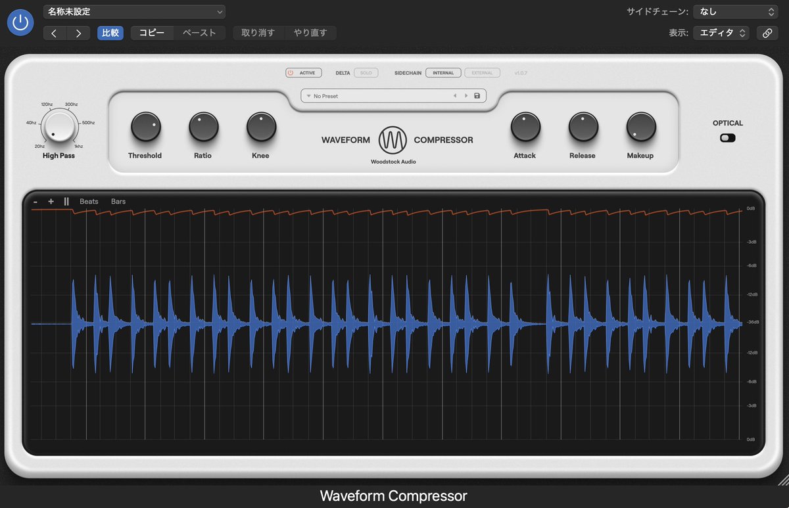Viewport: 789px width, 508px height.
Task: Click the v1.0.7 version label
Action: point(521,73)
